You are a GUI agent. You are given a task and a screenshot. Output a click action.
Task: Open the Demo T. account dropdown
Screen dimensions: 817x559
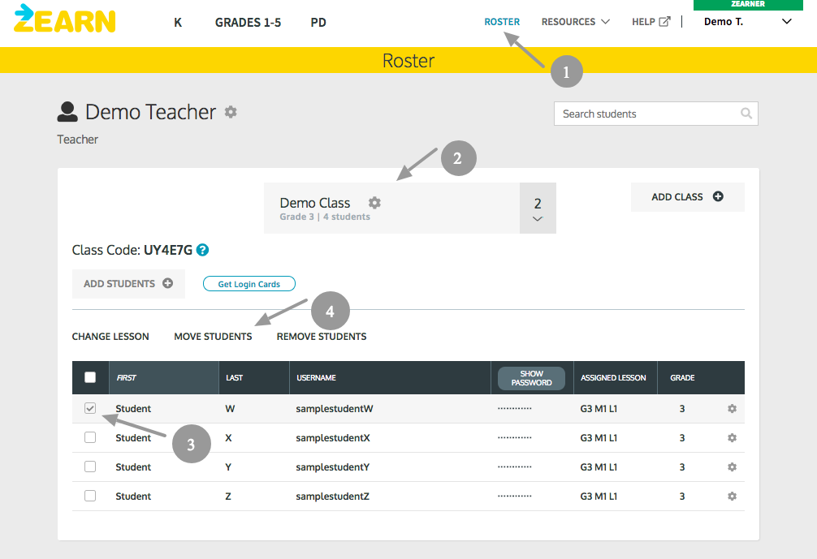point(748,22)
